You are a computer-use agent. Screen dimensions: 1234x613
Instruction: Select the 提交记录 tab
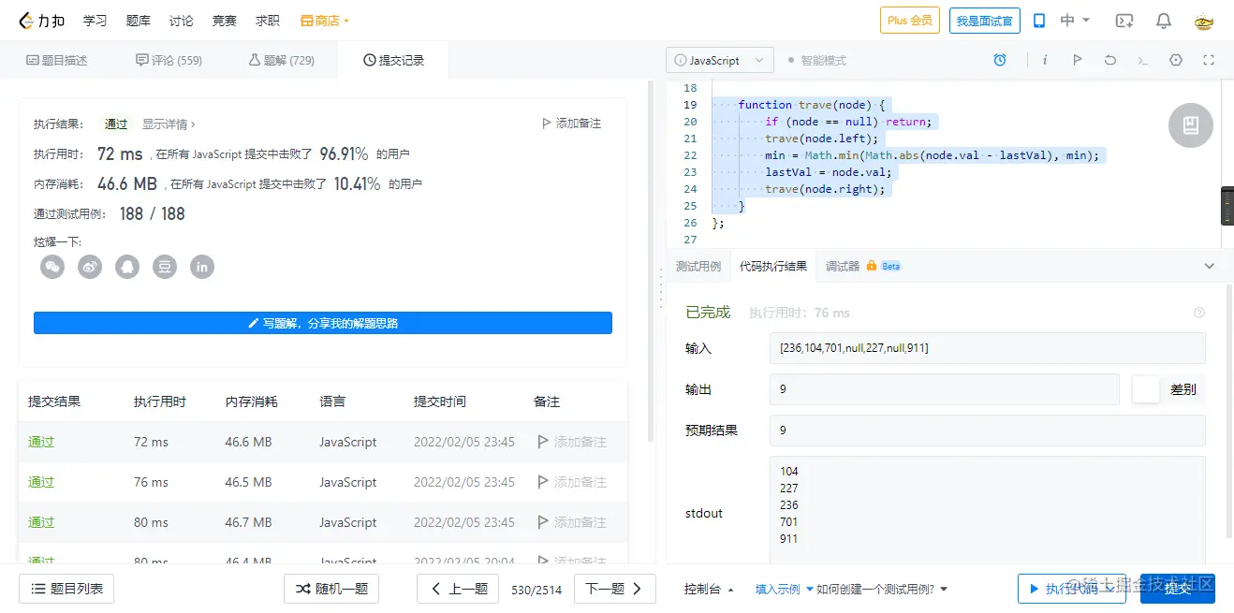(393, 60)
